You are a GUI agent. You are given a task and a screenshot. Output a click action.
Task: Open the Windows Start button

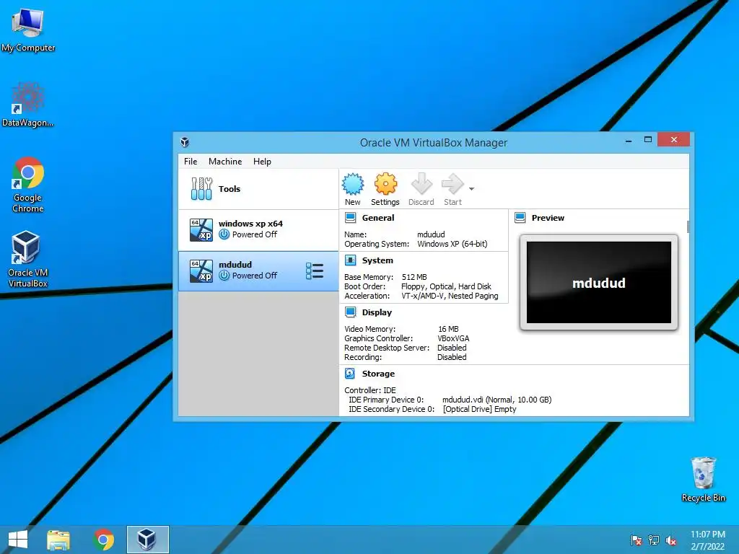coord(18,540)
